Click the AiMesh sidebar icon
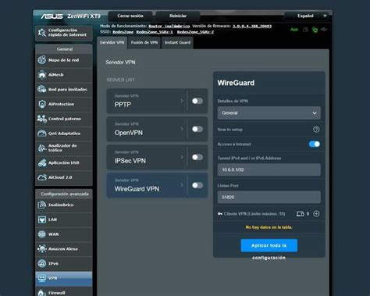This screenshot has width=370, height=296. click(x=42, y=75)
